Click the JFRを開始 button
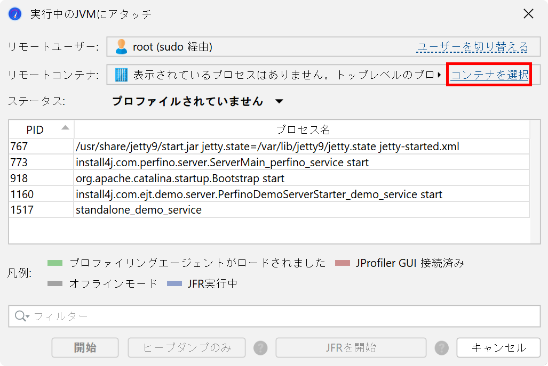This screenshot has width=548, height=366. click(x=351, y=347)
